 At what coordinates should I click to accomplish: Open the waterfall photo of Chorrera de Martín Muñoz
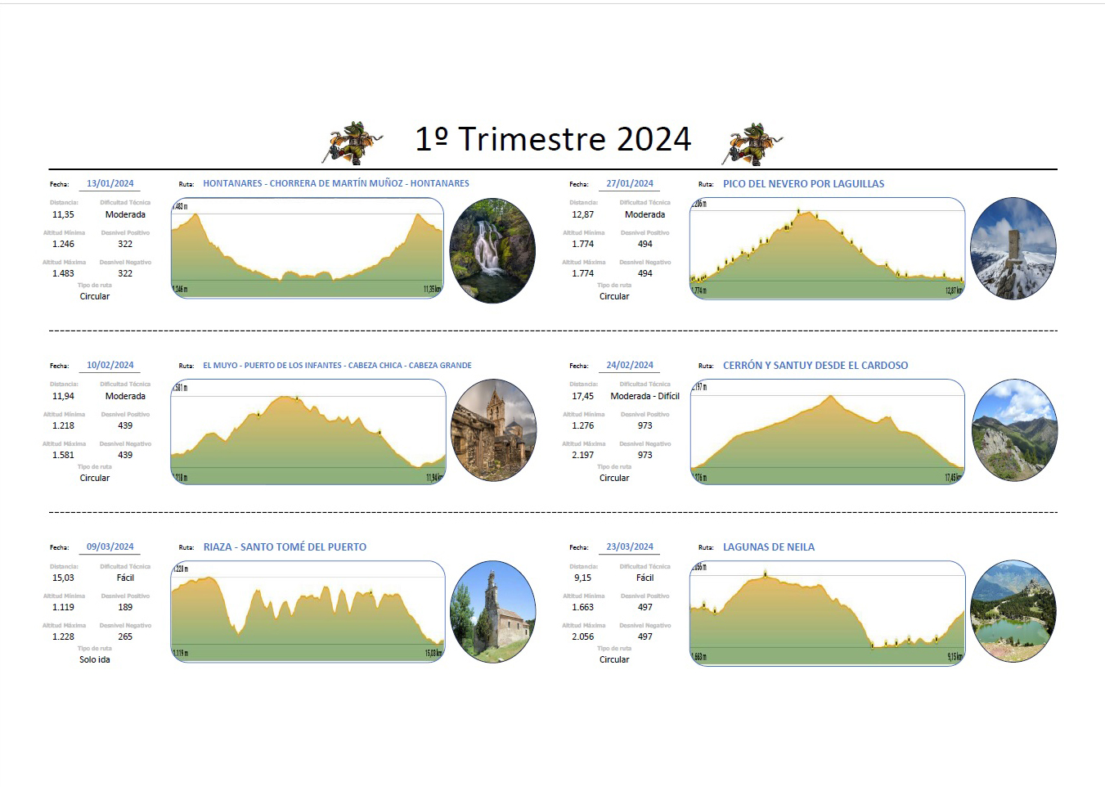[492, 250]
